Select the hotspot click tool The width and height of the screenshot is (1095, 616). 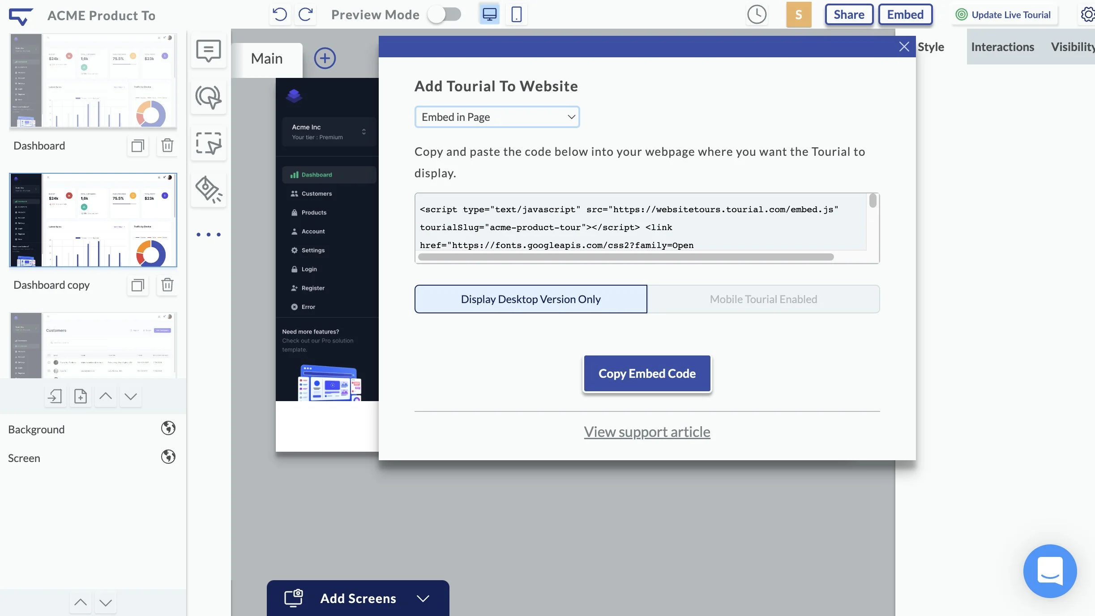point(209,97)
